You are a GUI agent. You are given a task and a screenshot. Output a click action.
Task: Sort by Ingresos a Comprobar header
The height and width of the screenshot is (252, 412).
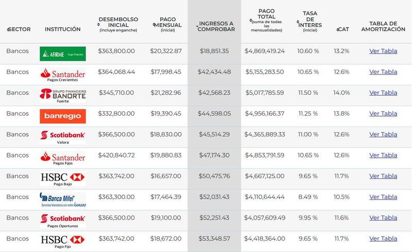pos(215,26)
